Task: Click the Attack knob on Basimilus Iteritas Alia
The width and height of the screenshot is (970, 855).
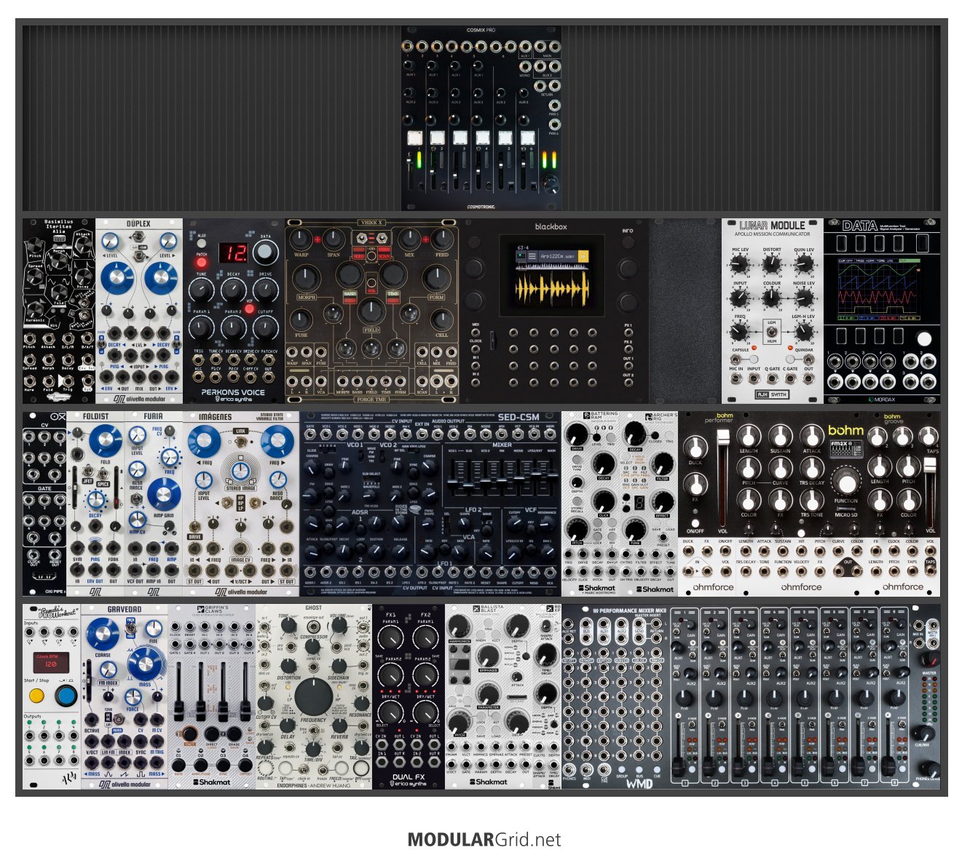Action: tap(82, 245)
